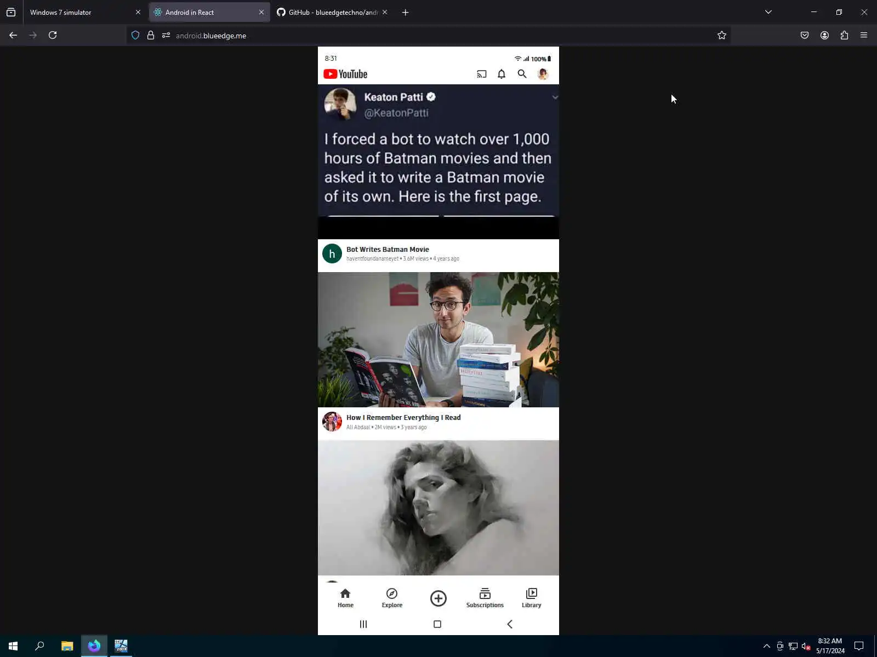Play the charcoal portrait video thumbnail
877x657 pixels.
438,508
